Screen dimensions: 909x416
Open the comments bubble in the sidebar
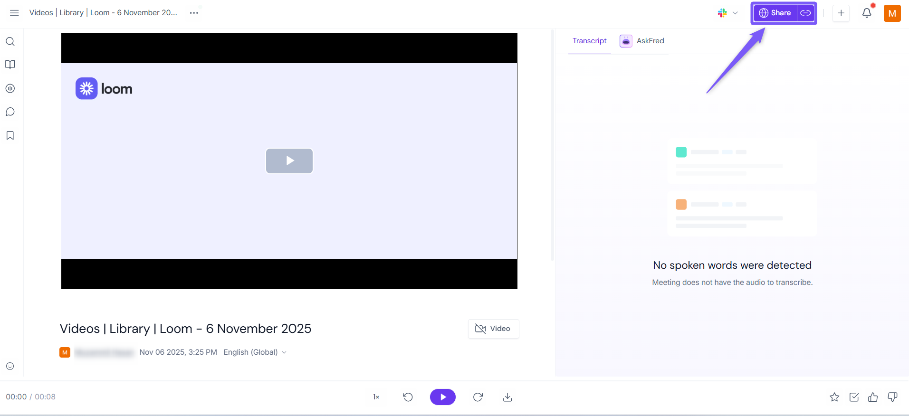coord(10,112)
